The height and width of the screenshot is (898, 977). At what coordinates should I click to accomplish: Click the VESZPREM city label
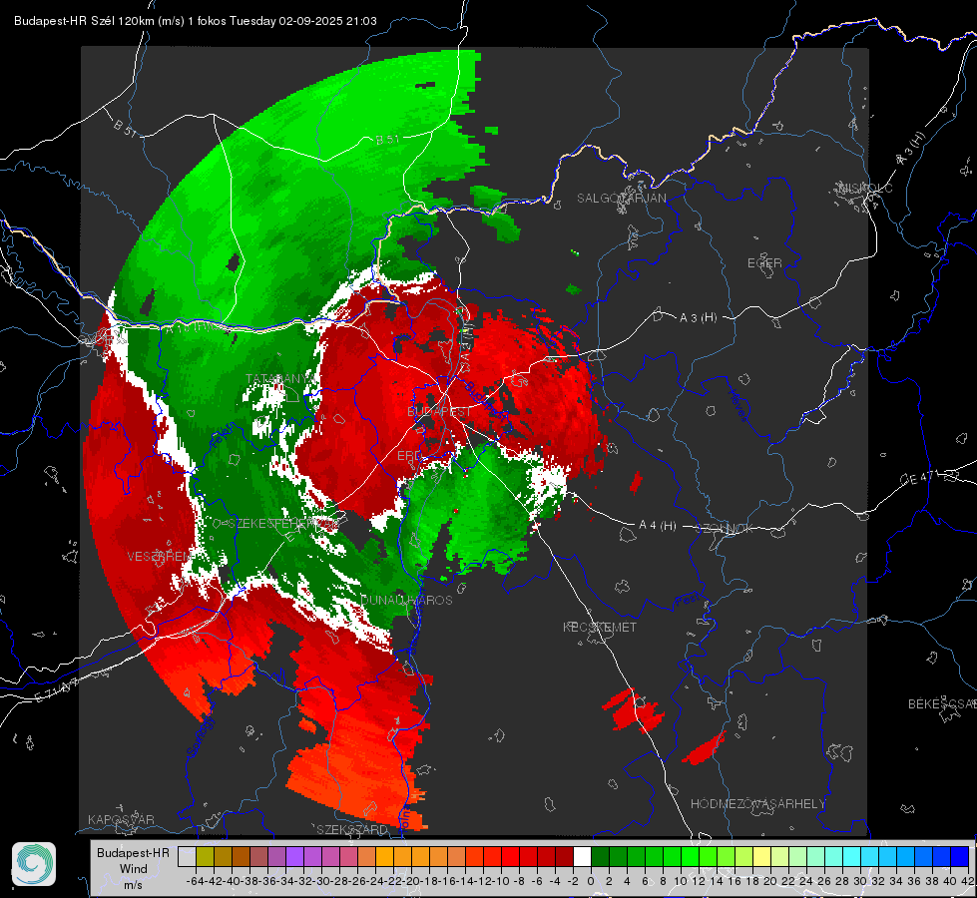coord(160,556)
